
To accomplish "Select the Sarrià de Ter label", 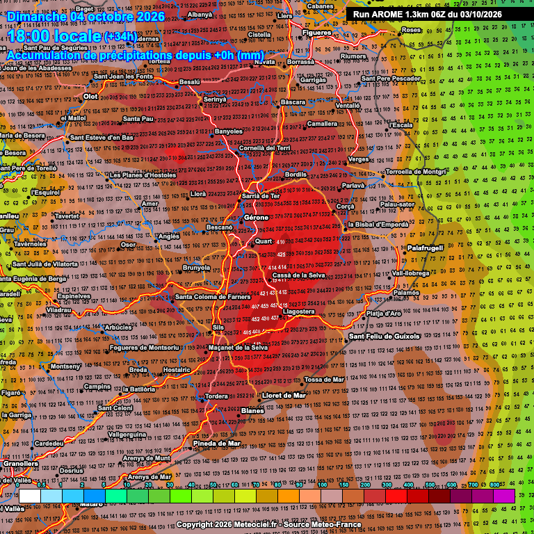I will pyautogui.click(x=261, y=196).
